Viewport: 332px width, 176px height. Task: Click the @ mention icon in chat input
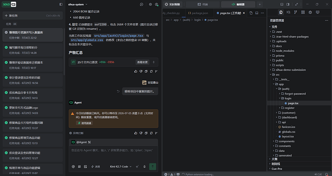point(73,167)
